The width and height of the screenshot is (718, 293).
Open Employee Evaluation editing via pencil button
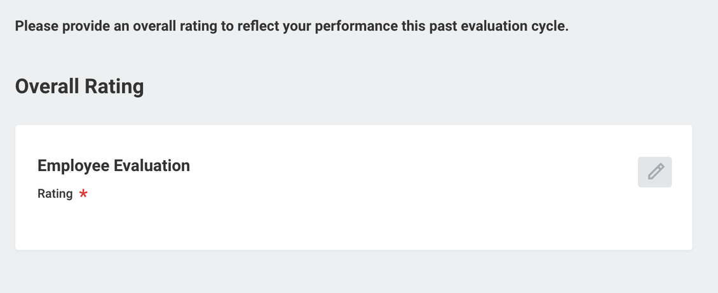655,172
